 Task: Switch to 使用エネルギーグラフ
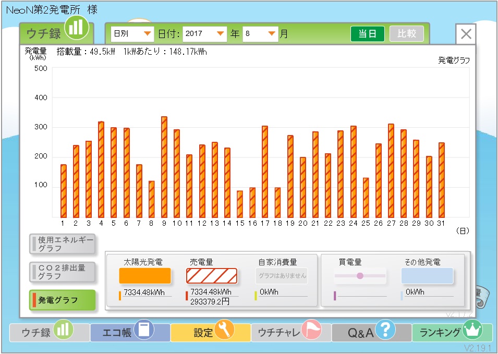(x=62, y=244)
